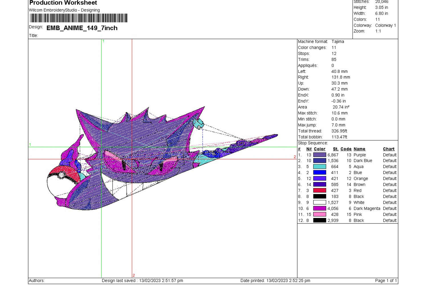428x285 pixels.
Task: Click the 'Title:' label
Action: (33, 36)
